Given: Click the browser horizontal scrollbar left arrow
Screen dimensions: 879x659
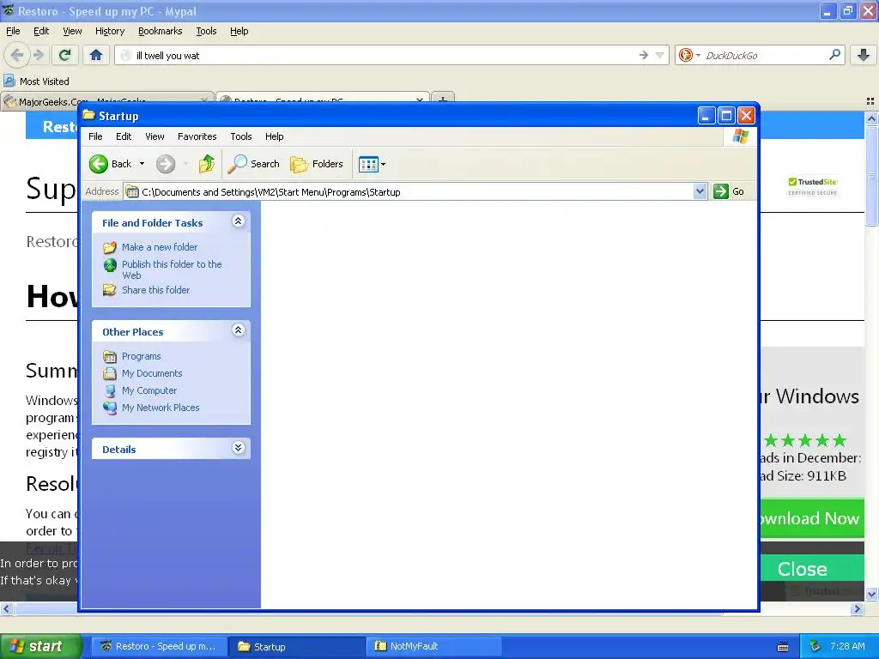Looking at the screenshot, I should tap(6, 608).
